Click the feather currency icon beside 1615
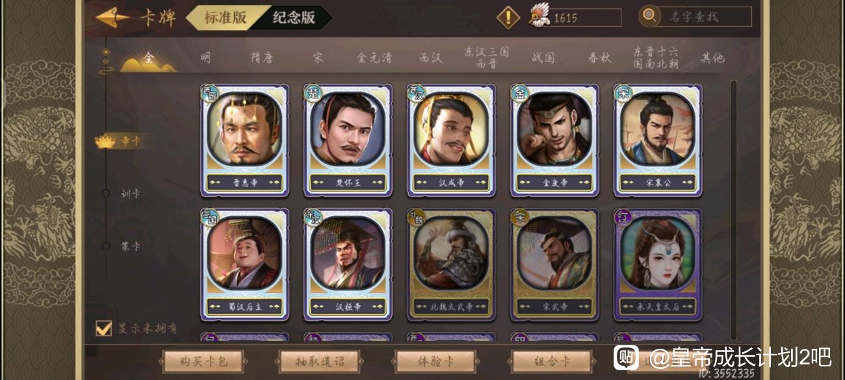 (539, 16)
